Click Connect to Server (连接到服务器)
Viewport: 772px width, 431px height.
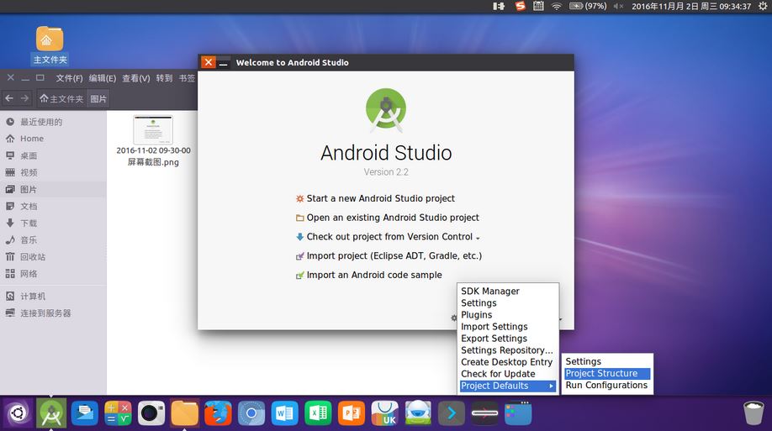pyautogui.click(x=53, y=313)
